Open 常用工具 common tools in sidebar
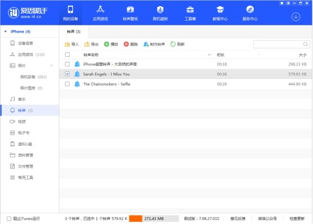This screenshot has width=313, height=224. [21, 177]
